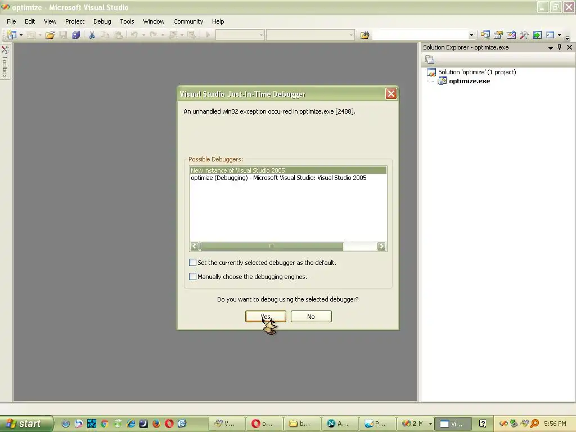This screenshot has width=576, height=432.
Task: Click the debugger list's left scroll arrow
Action: [195, 246]
